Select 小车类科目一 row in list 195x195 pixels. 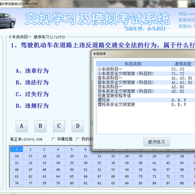point(146,69)
